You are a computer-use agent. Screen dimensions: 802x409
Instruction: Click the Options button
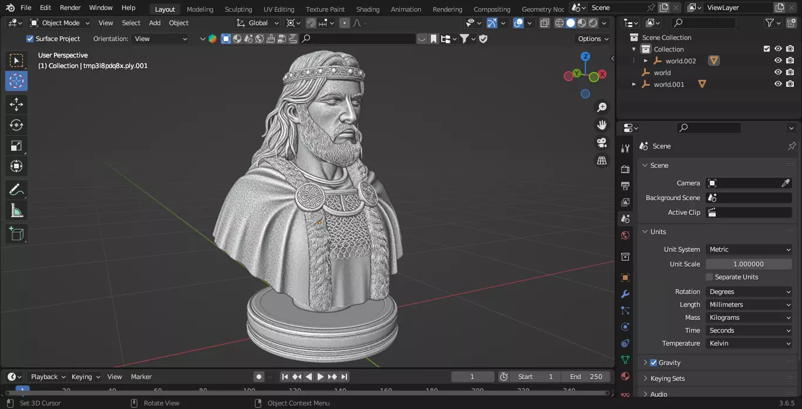[x=594, y=39]
